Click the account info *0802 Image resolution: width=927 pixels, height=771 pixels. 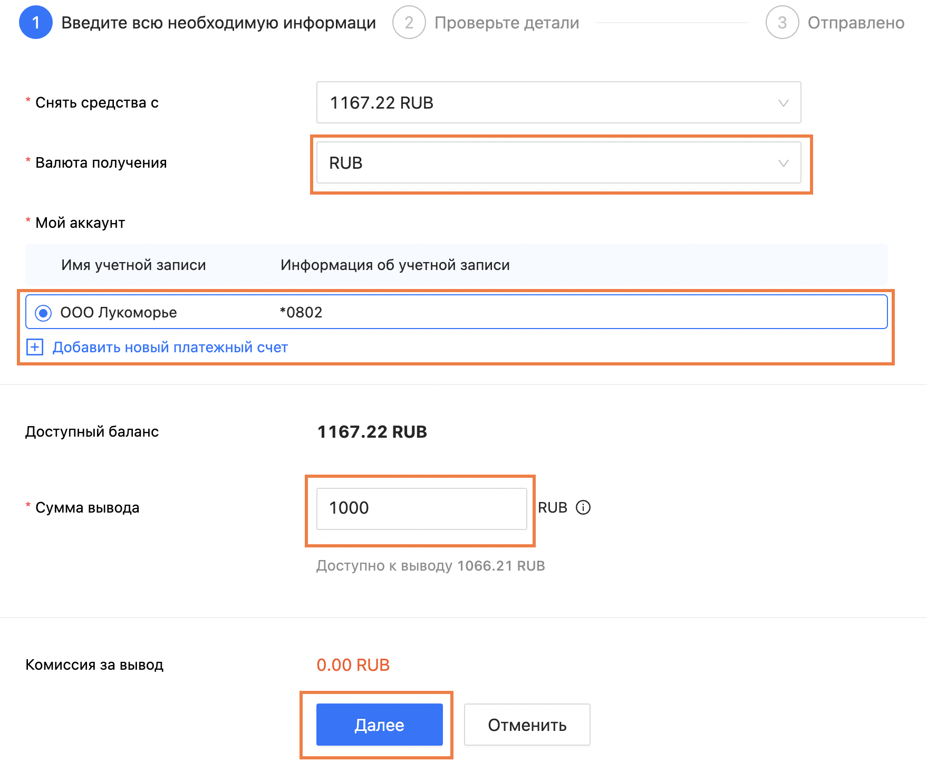click(x=301, y=312)
